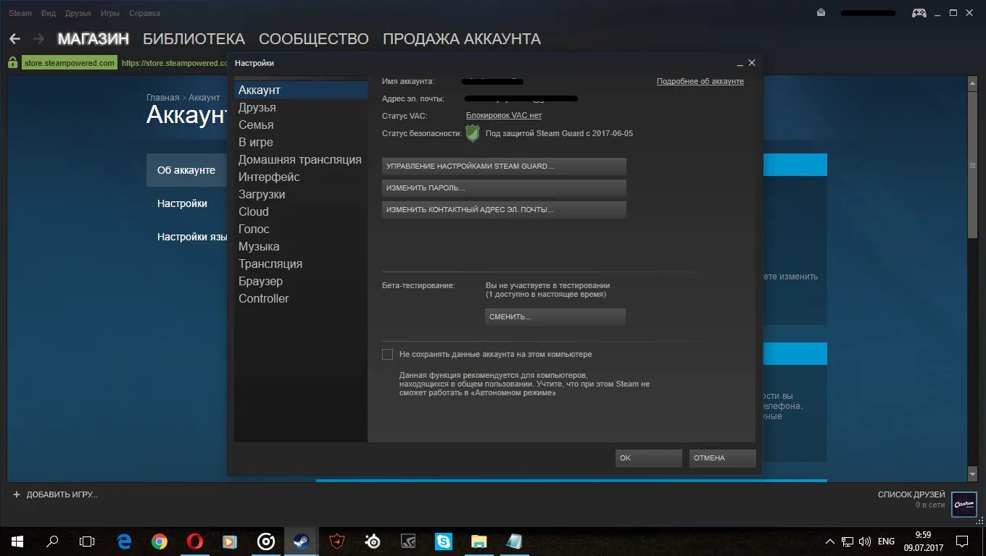Open the volume tray icon
Image resolution: width=986 pixels, height=556 pixels.
pyautogui.click(x=864, y=542)
